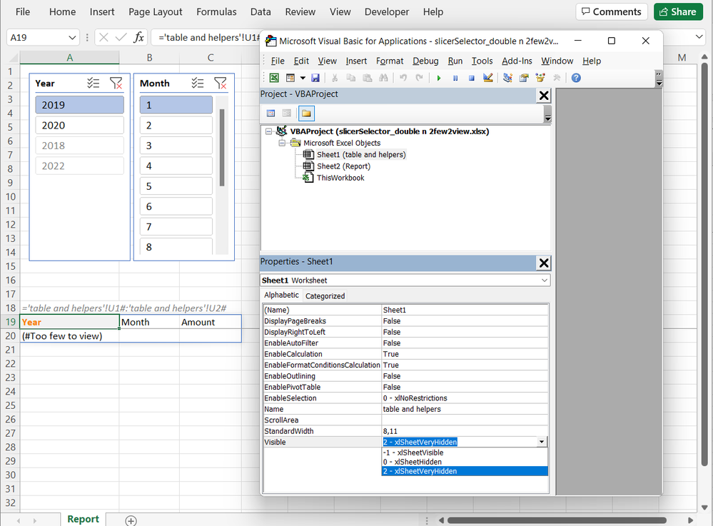Open Object Browser toolbar icon

[540, 78]
